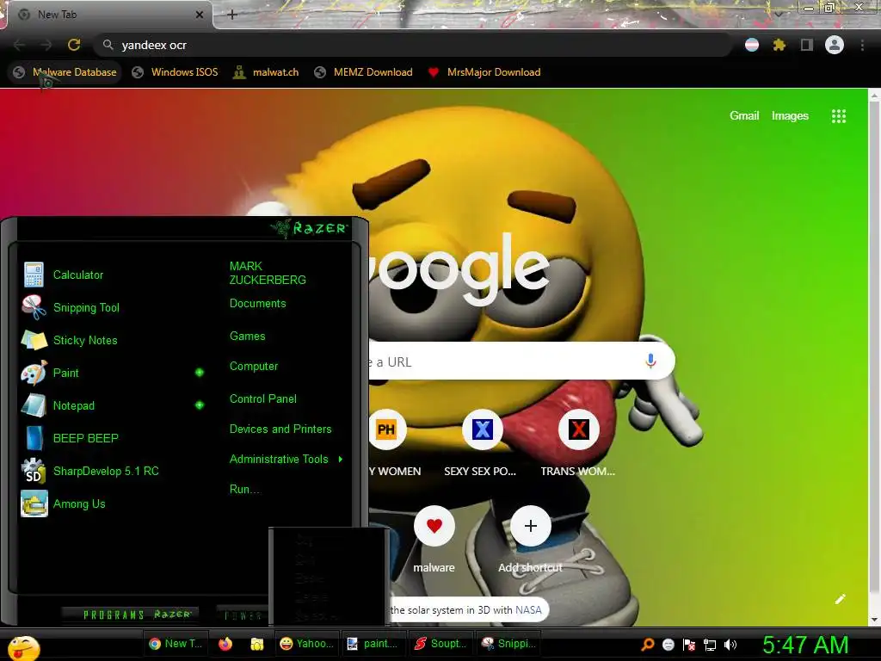Click the 5:47 AM clock
This screenshot has width=881, height=661.
click(x=805, y=646)
